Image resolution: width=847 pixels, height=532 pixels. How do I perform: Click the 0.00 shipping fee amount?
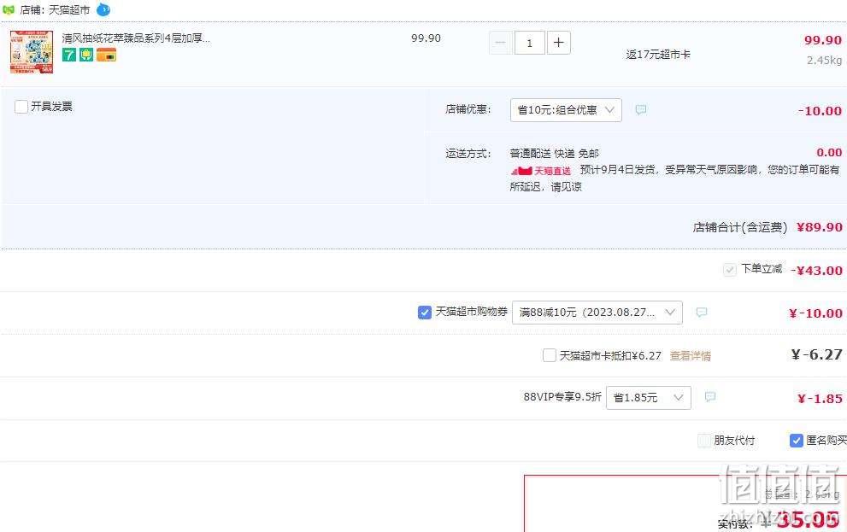829,153
